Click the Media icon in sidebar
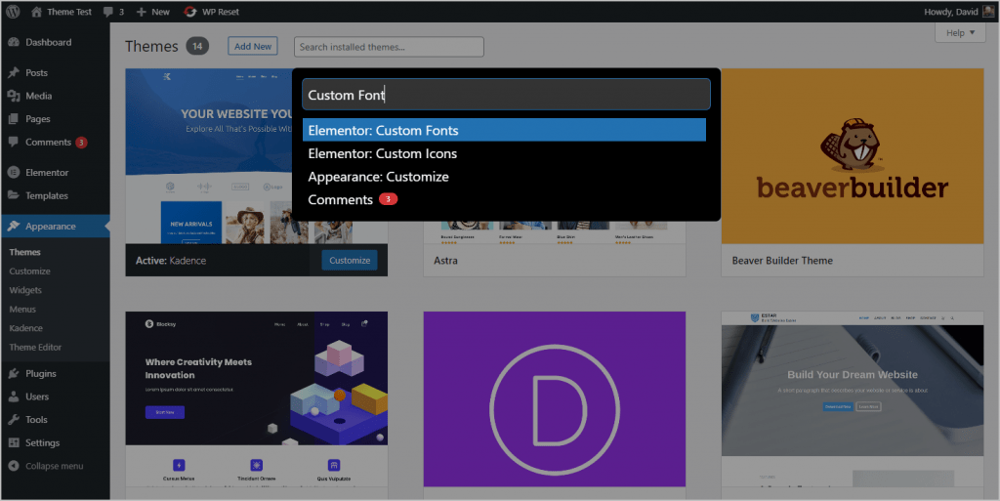Screen dimensions: 1000x501 pos(14,96)
